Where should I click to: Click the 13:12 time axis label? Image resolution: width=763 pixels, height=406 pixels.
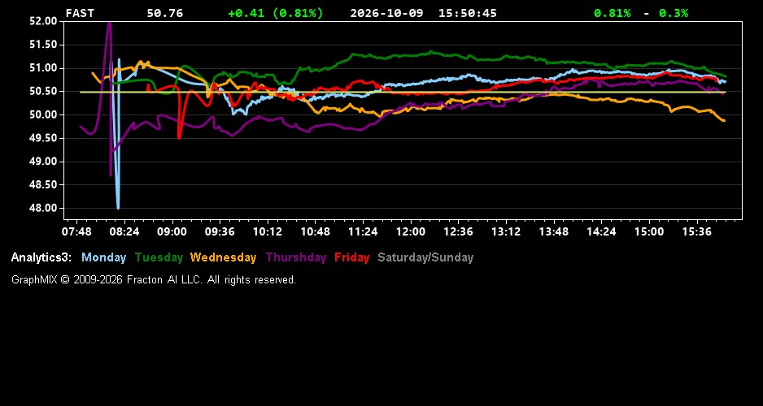tap(506, 231)
